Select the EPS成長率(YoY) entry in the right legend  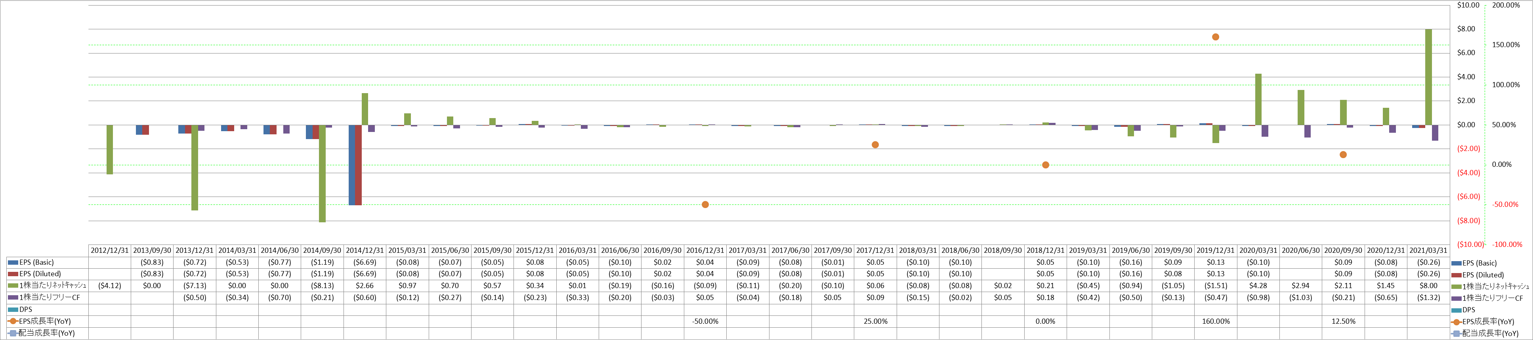(x=1483, y=321)
